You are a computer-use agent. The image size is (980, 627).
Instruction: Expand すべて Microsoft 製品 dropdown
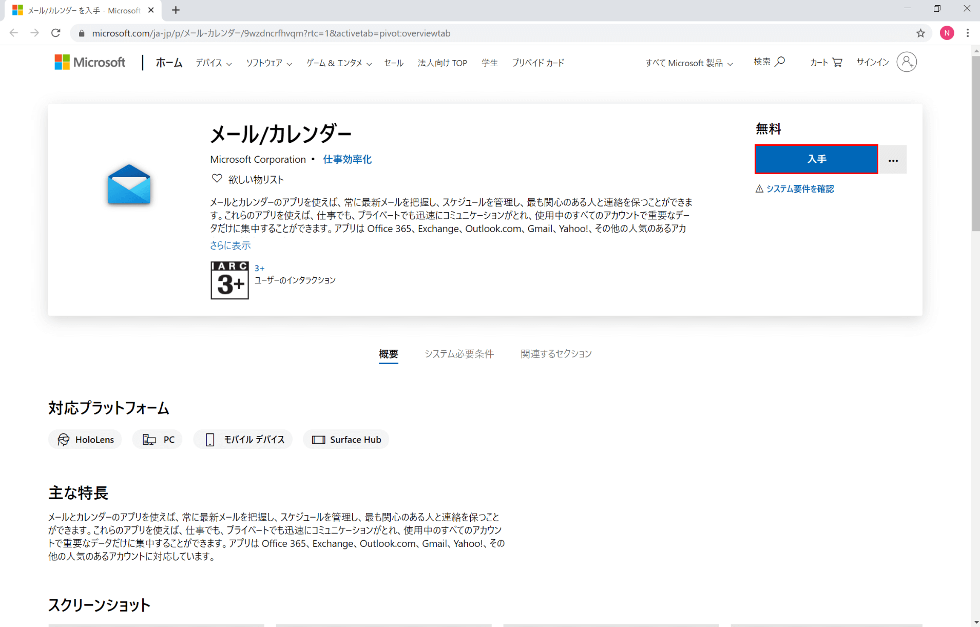point(689,63)
